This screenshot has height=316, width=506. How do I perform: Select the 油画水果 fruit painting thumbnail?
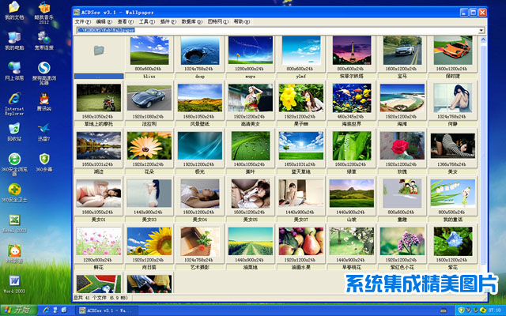(x=301, y=241)
